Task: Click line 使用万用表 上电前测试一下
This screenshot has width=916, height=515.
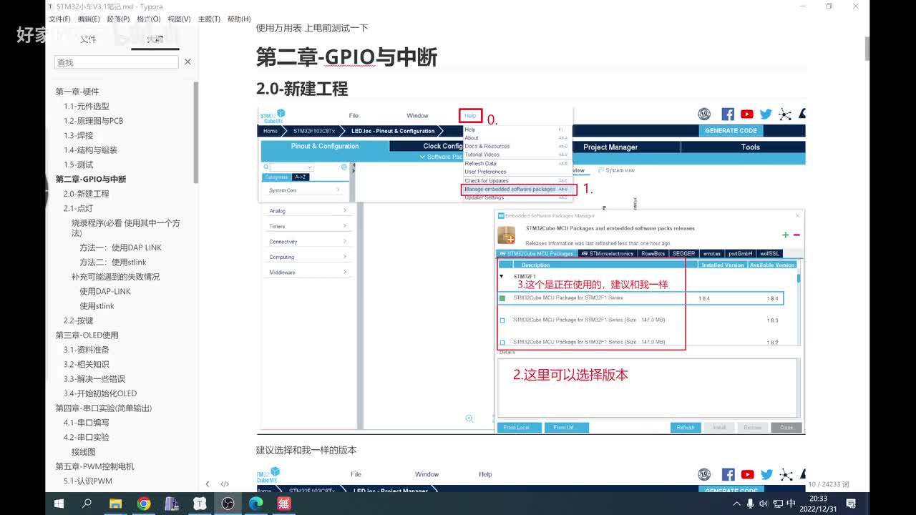Action: pyautogui.click(x=312, y=28)
